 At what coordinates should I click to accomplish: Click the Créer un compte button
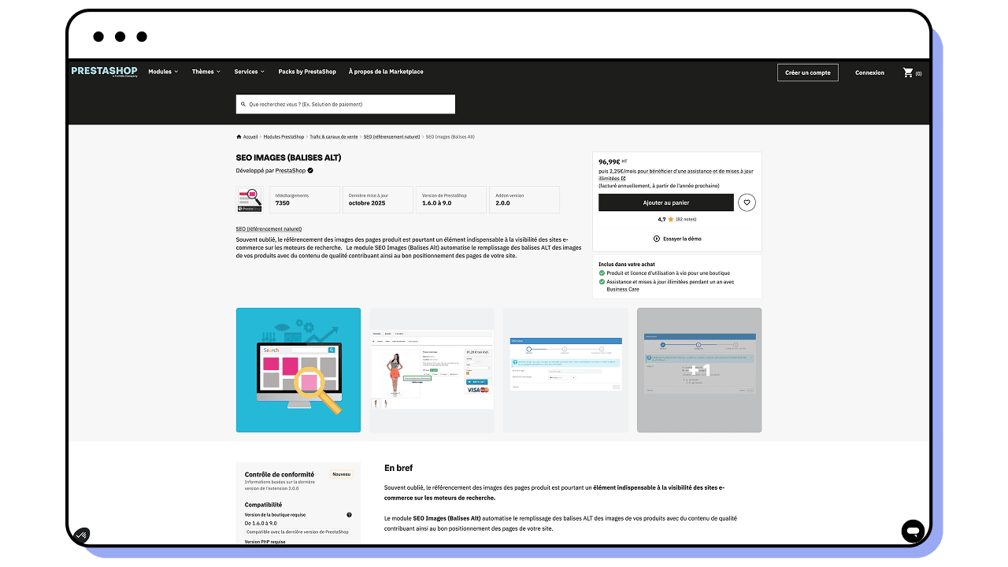click(x=807, y=72)
